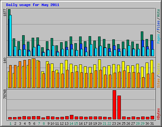Click the '140' sites axis label
The image size is (162, 127).
(5, 61)
